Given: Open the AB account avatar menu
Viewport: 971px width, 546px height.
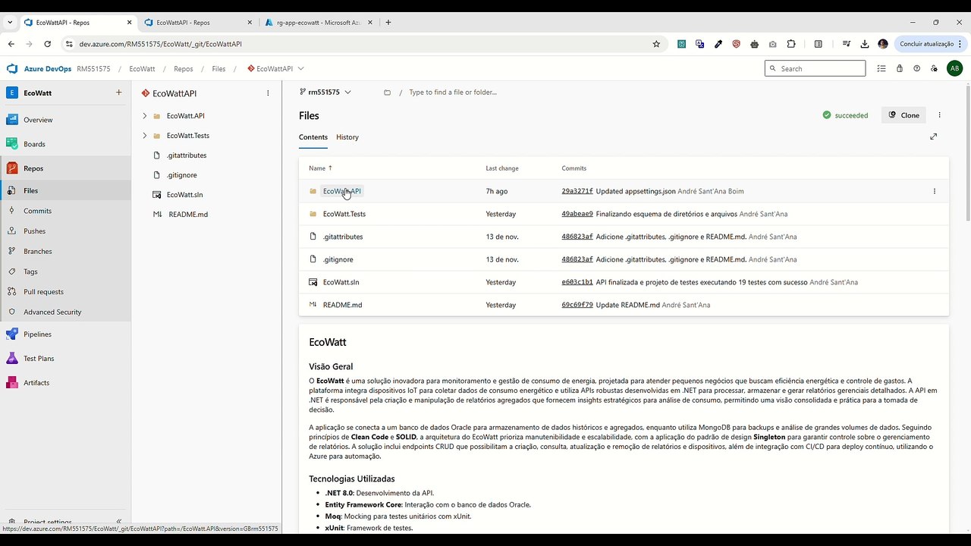Looking at the screenshot, I should (954, 68).
